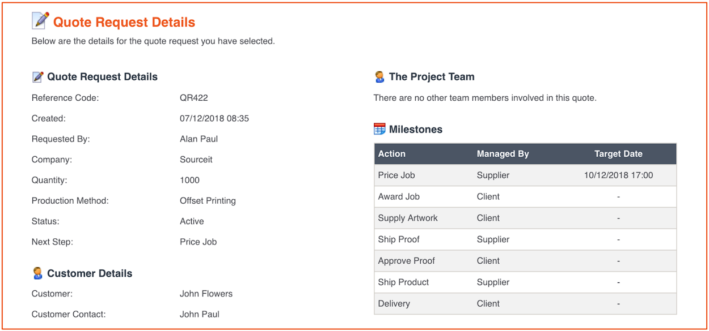Click the Ship Product milestone entry
This screenshot has width=709, height=331.
coord(403,282)
